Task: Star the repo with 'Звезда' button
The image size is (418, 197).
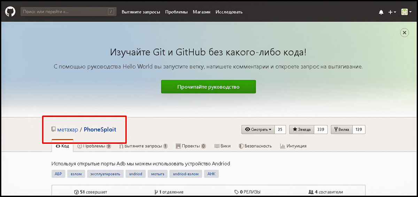Action: (302, 130)
